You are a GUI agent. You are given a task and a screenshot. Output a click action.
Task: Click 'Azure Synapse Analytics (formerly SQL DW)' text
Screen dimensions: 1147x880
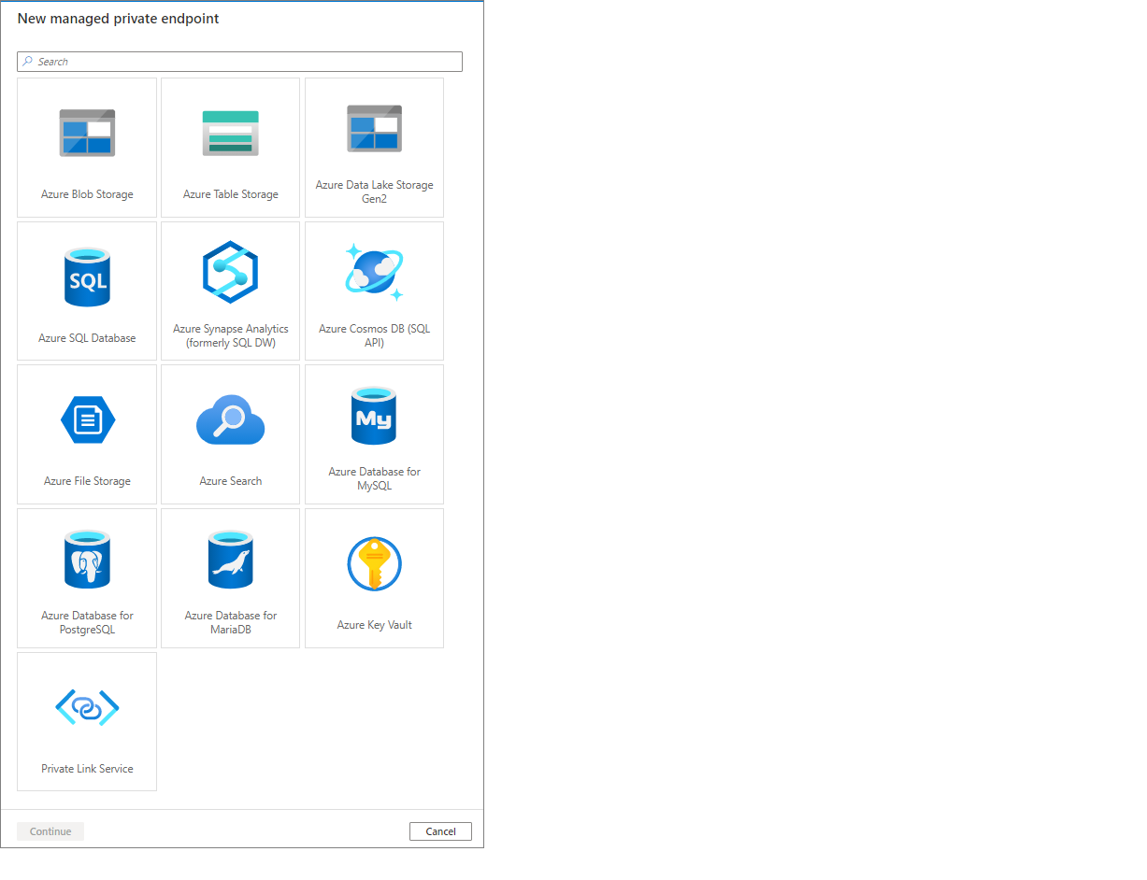pos(231,335)
